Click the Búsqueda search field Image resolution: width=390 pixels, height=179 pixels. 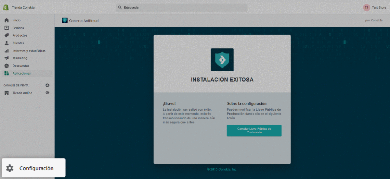pos(181,7)
